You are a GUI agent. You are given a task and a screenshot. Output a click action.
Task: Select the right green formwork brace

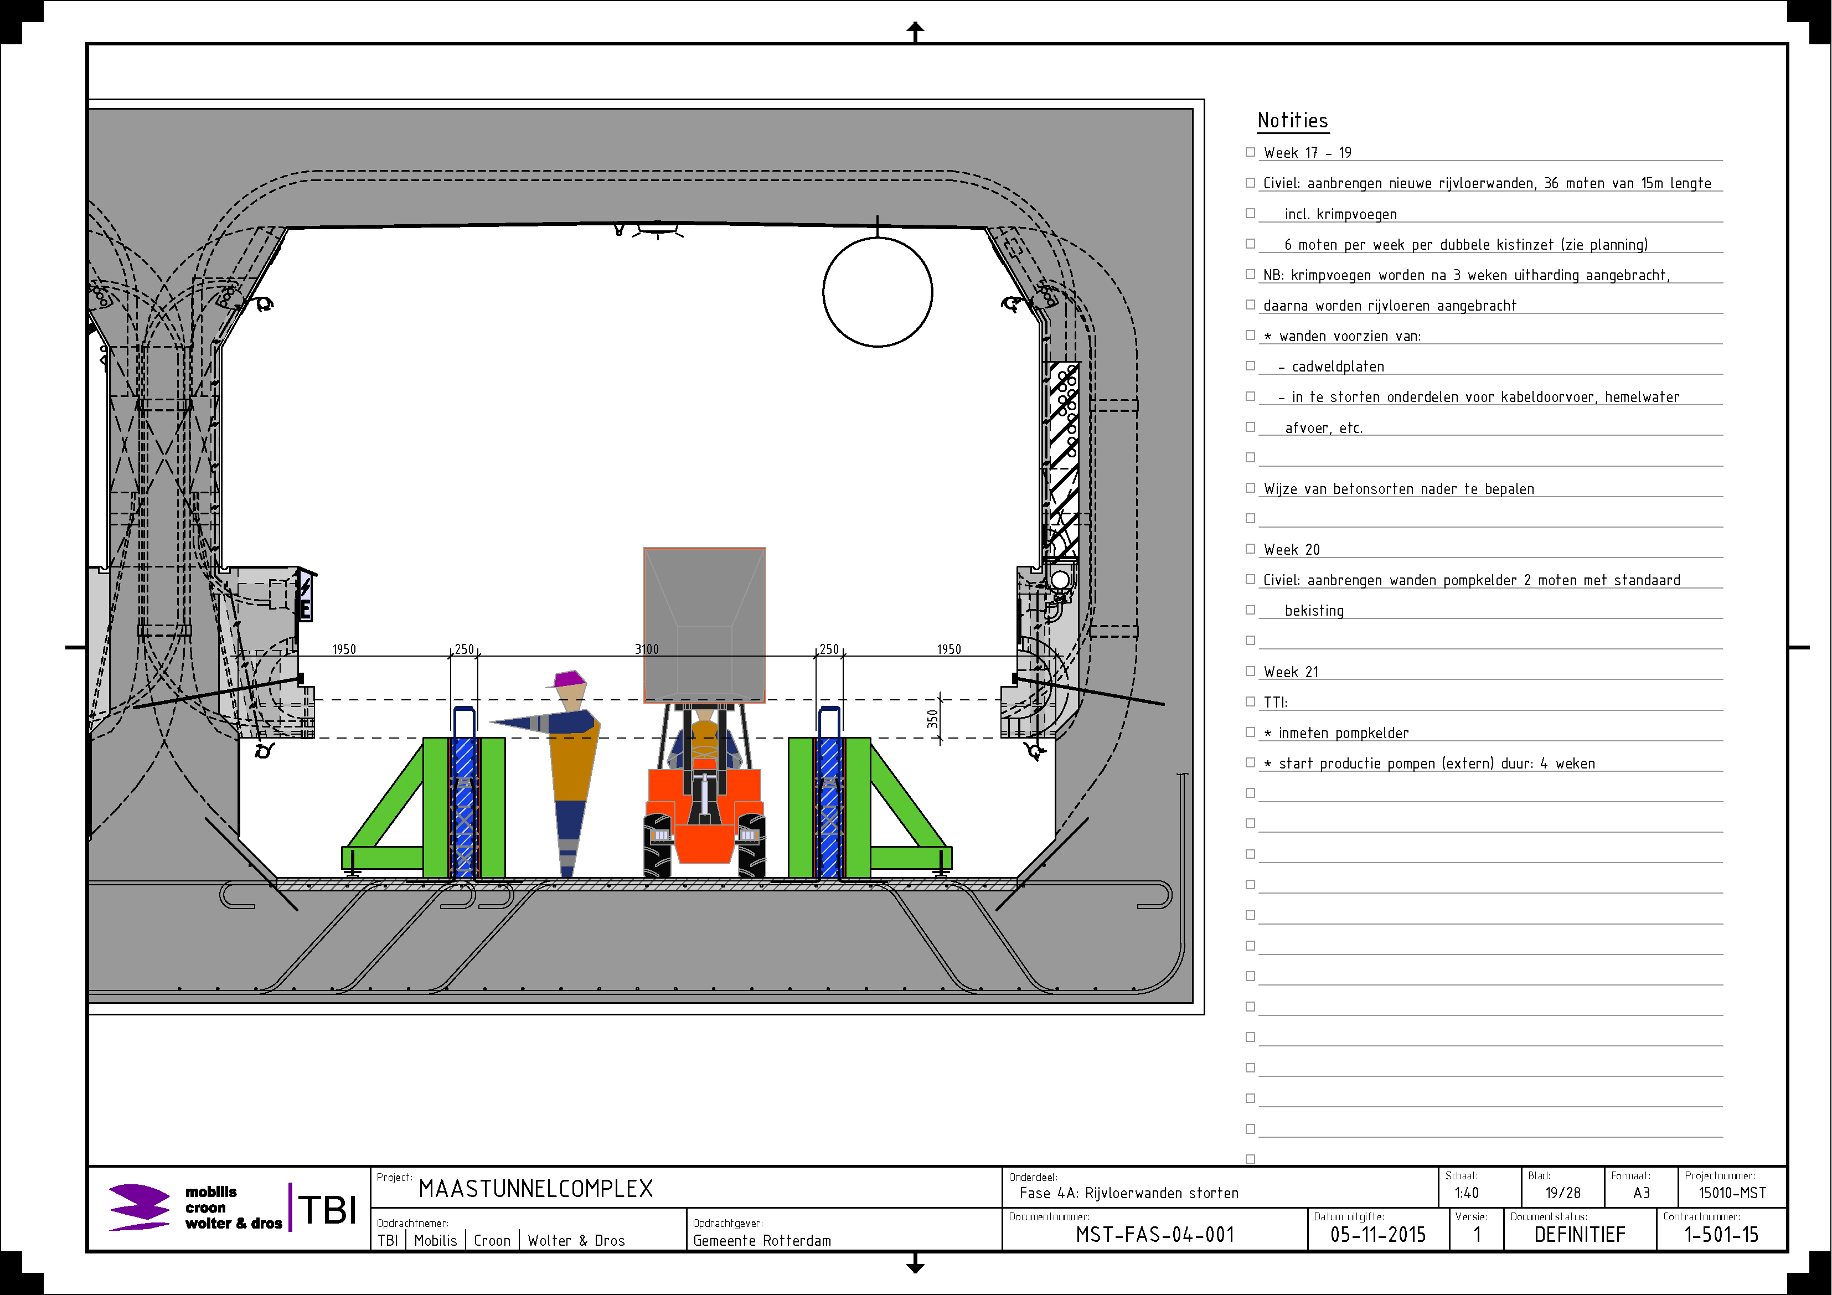click(x=870, y=807)
